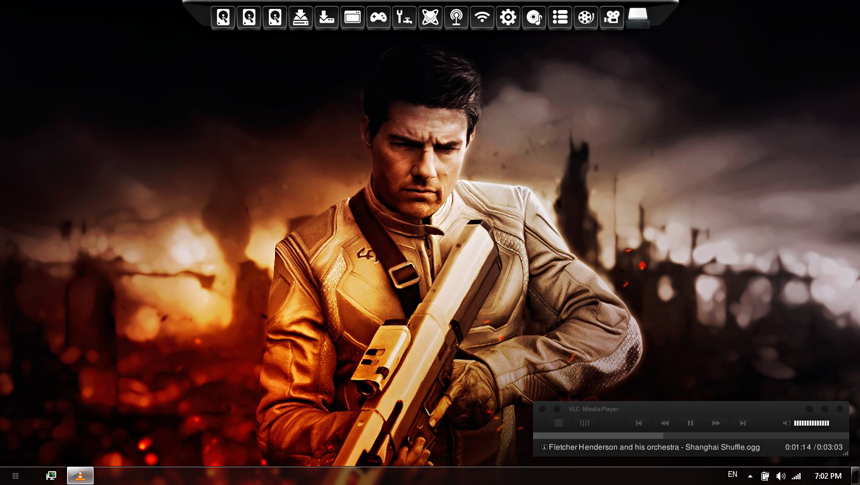Click the atom orbit icon in the dock
Viewport: 860px width, 485px height.
click(x=430, y=17)
